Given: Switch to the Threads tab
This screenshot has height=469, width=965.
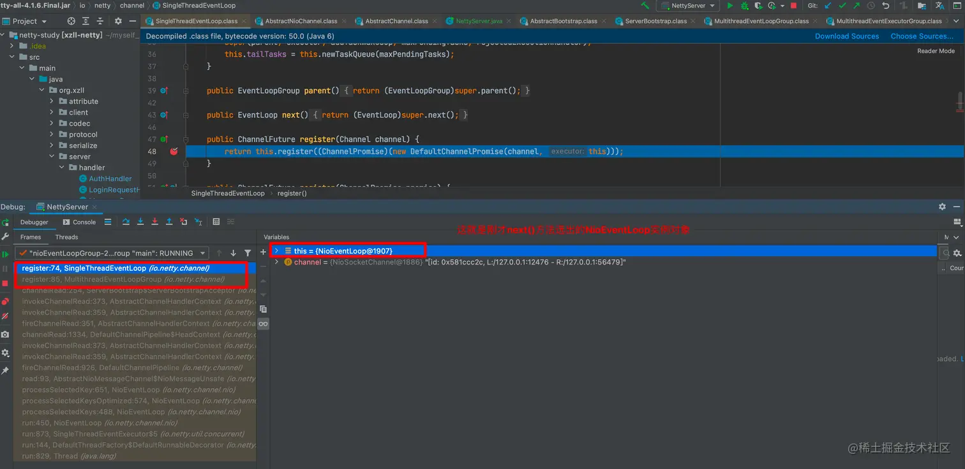Looking at the screenshot, I should 66,237.
